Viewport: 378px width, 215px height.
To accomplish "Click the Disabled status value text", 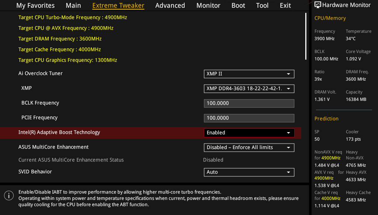I will (x=213, y=160).
